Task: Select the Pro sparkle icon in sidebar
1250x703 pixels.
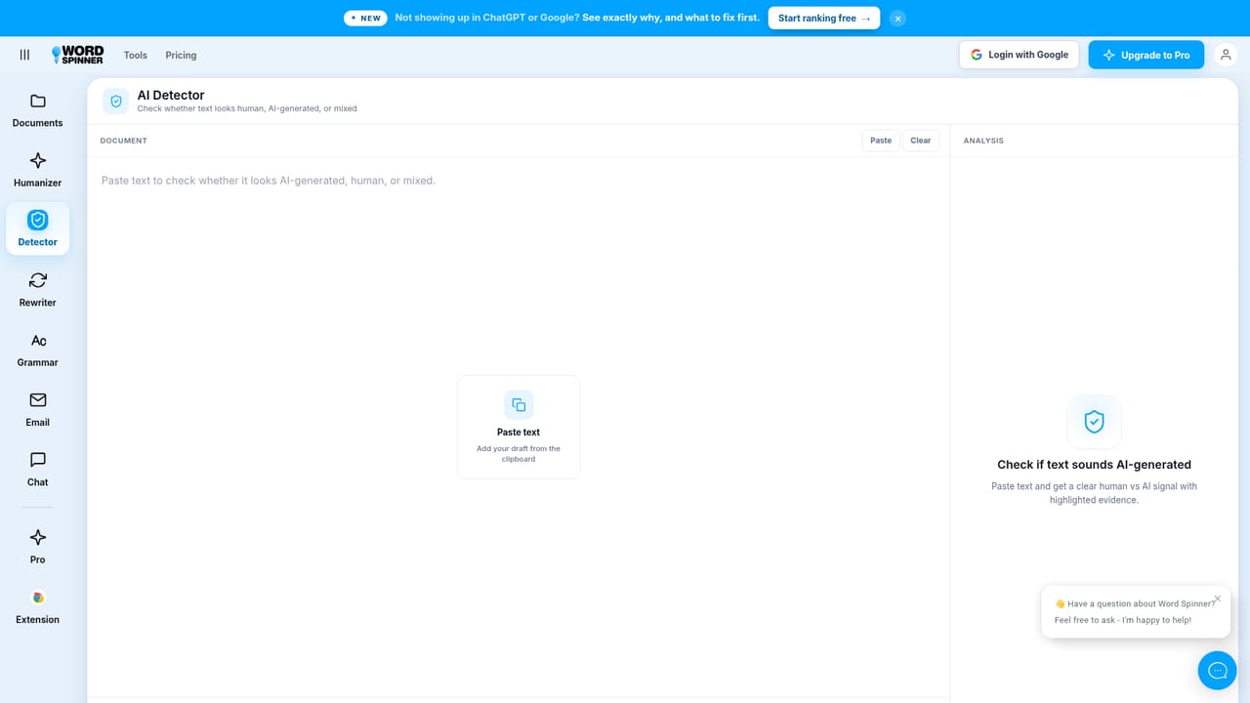Action: click(x=37, y=538)
